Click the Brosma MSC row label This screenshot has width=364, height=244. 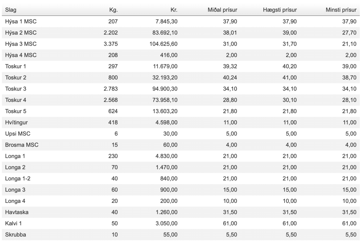pyautogui.click(x=22, y=145)
